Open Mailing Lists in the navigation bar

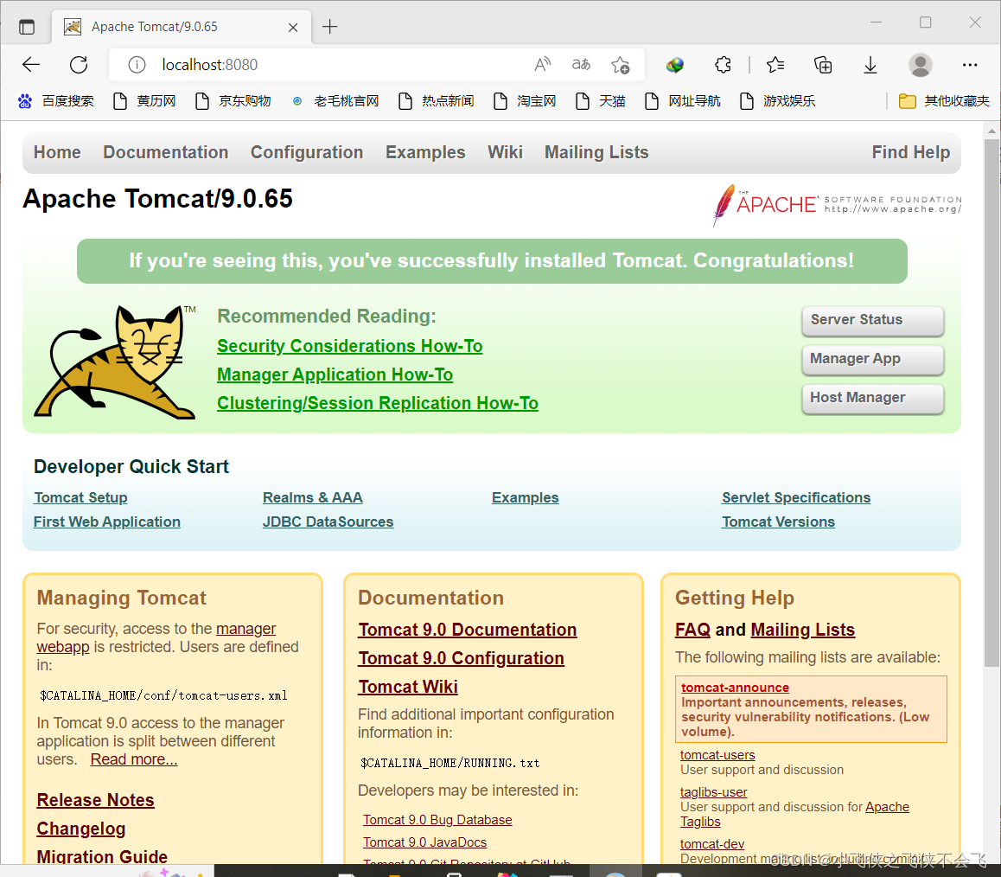tap(596, 152)
